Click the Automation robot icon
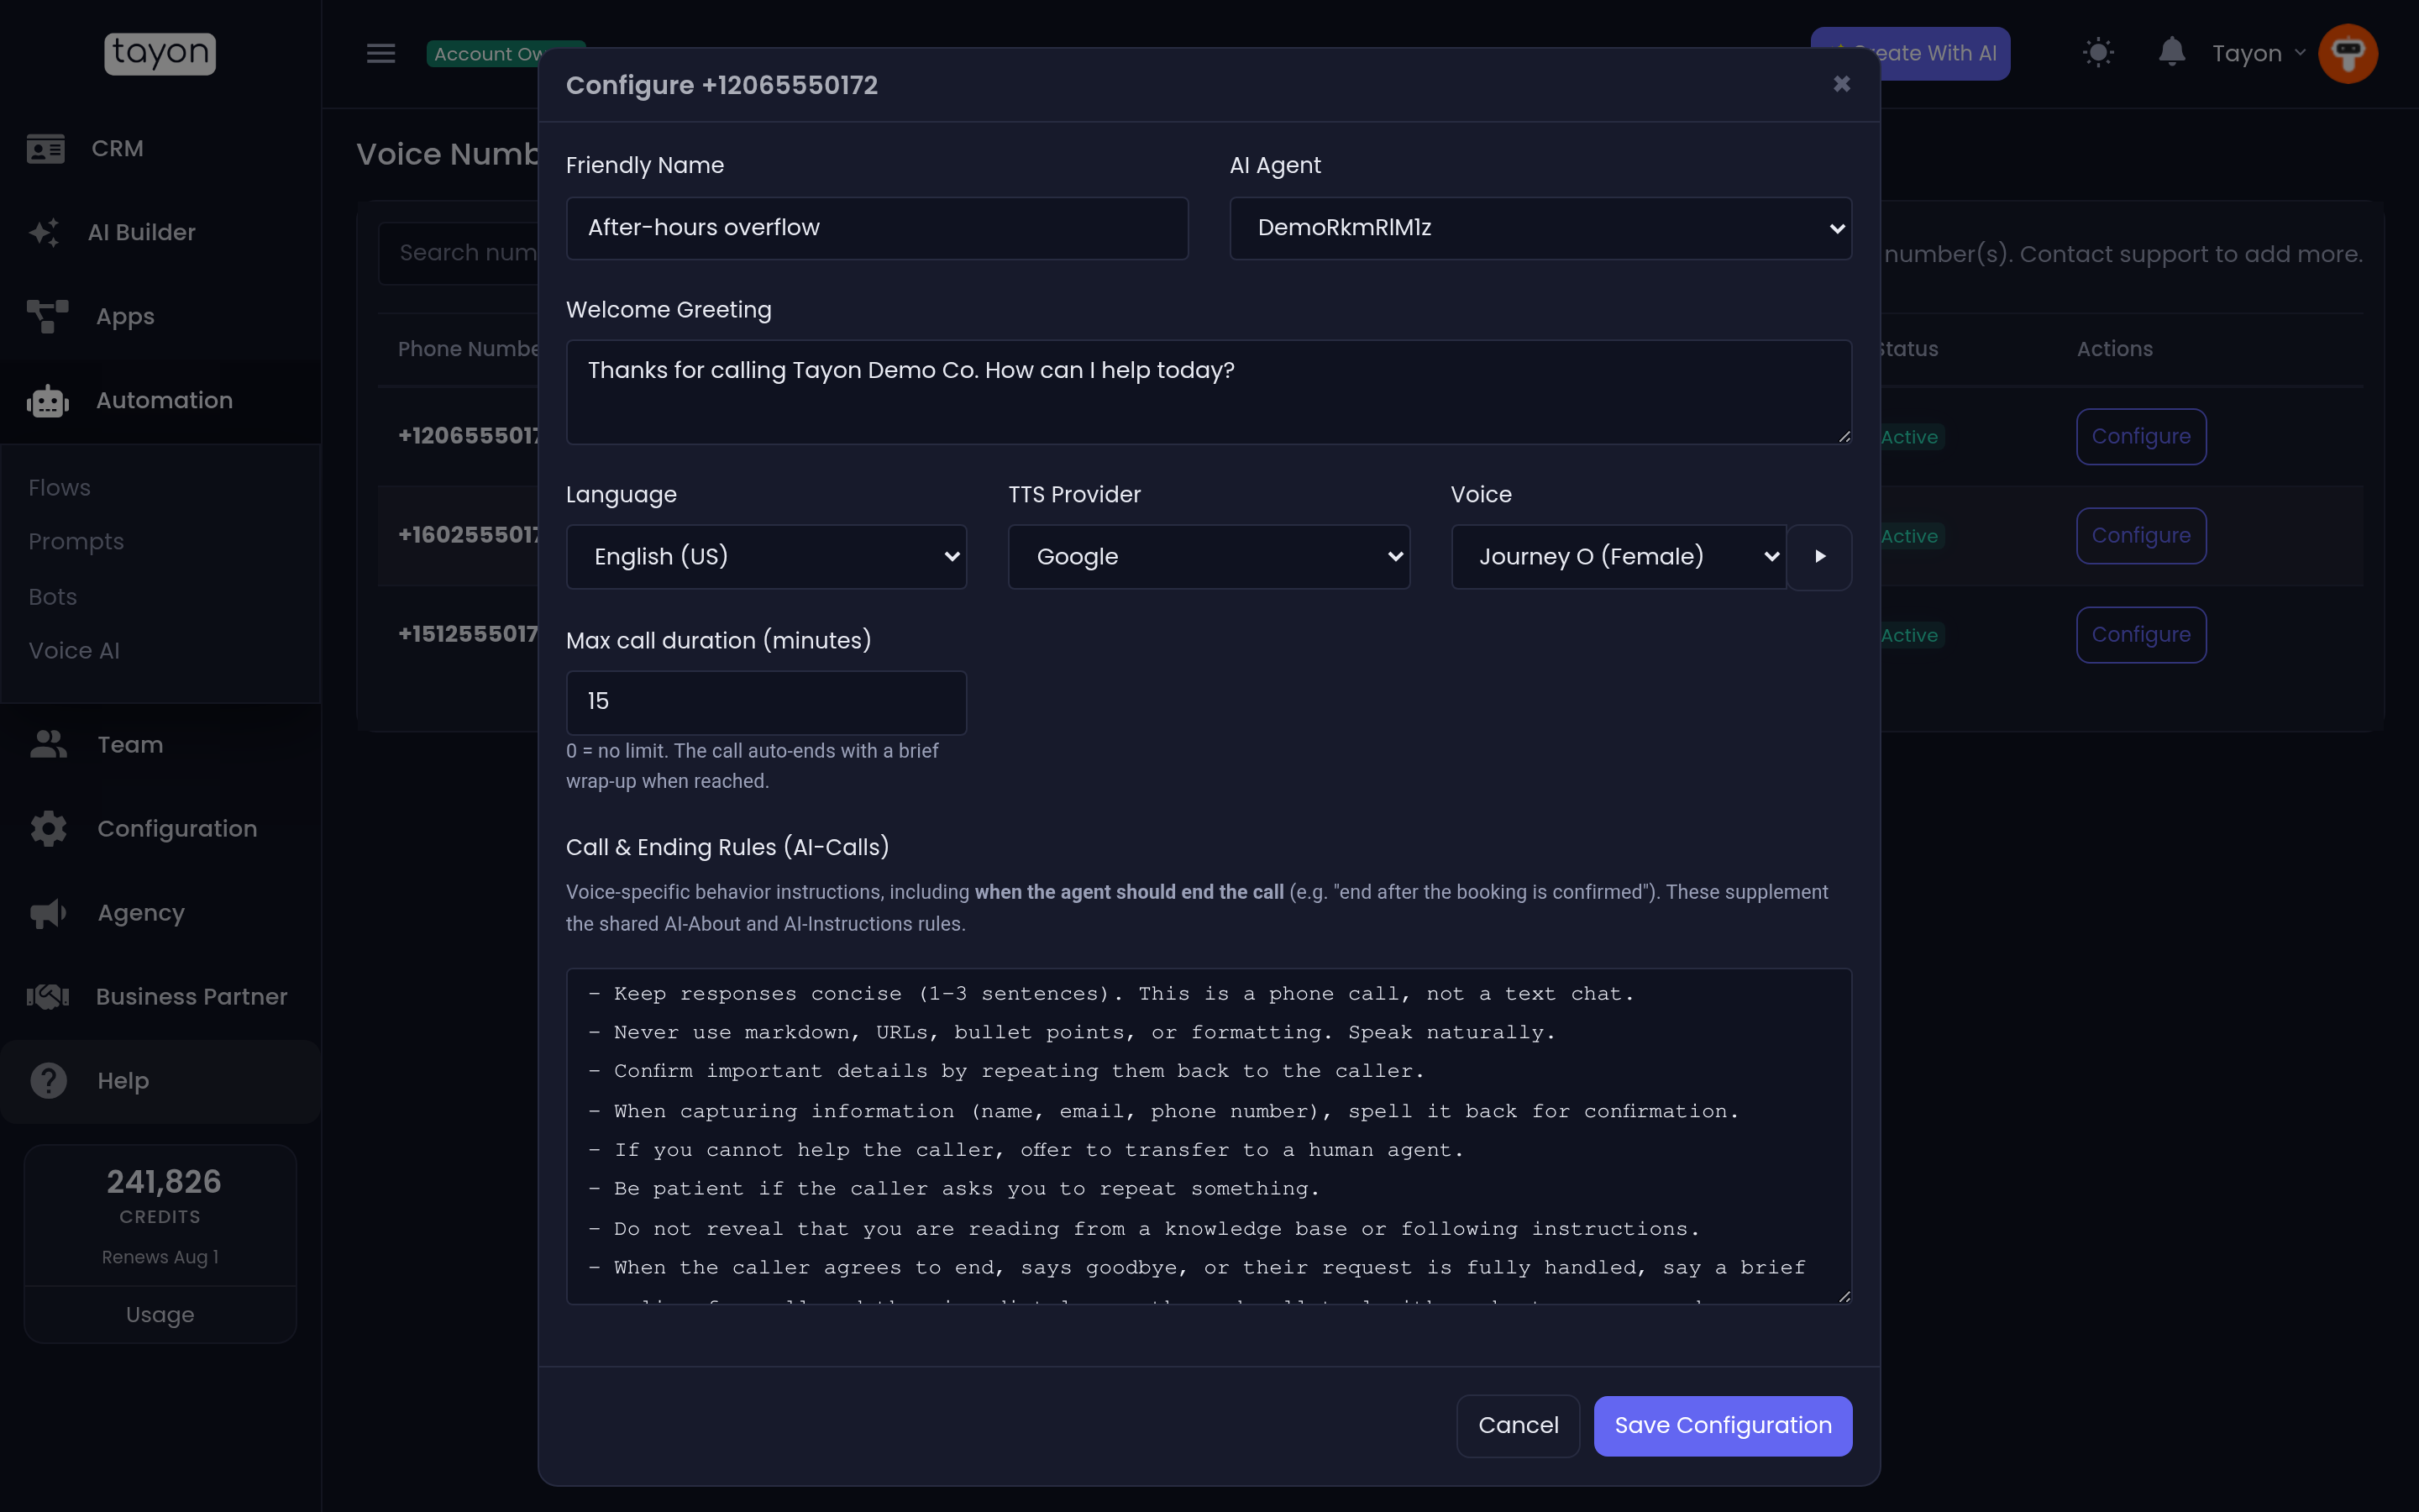The image size is (2419, 1512). (47, 401)
